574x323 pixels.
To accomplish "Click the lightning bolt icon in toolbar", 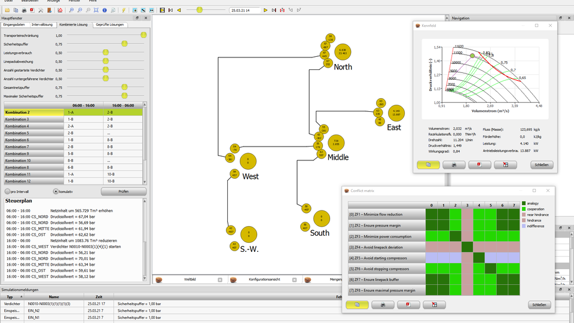I will (x=124, y=10).
